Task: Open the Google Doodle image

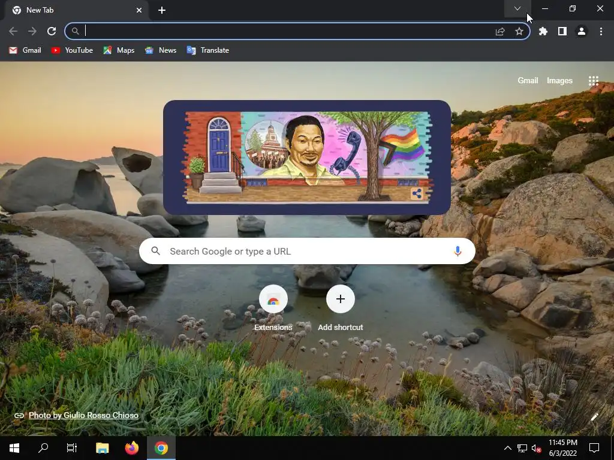Action: click(307, 158)
